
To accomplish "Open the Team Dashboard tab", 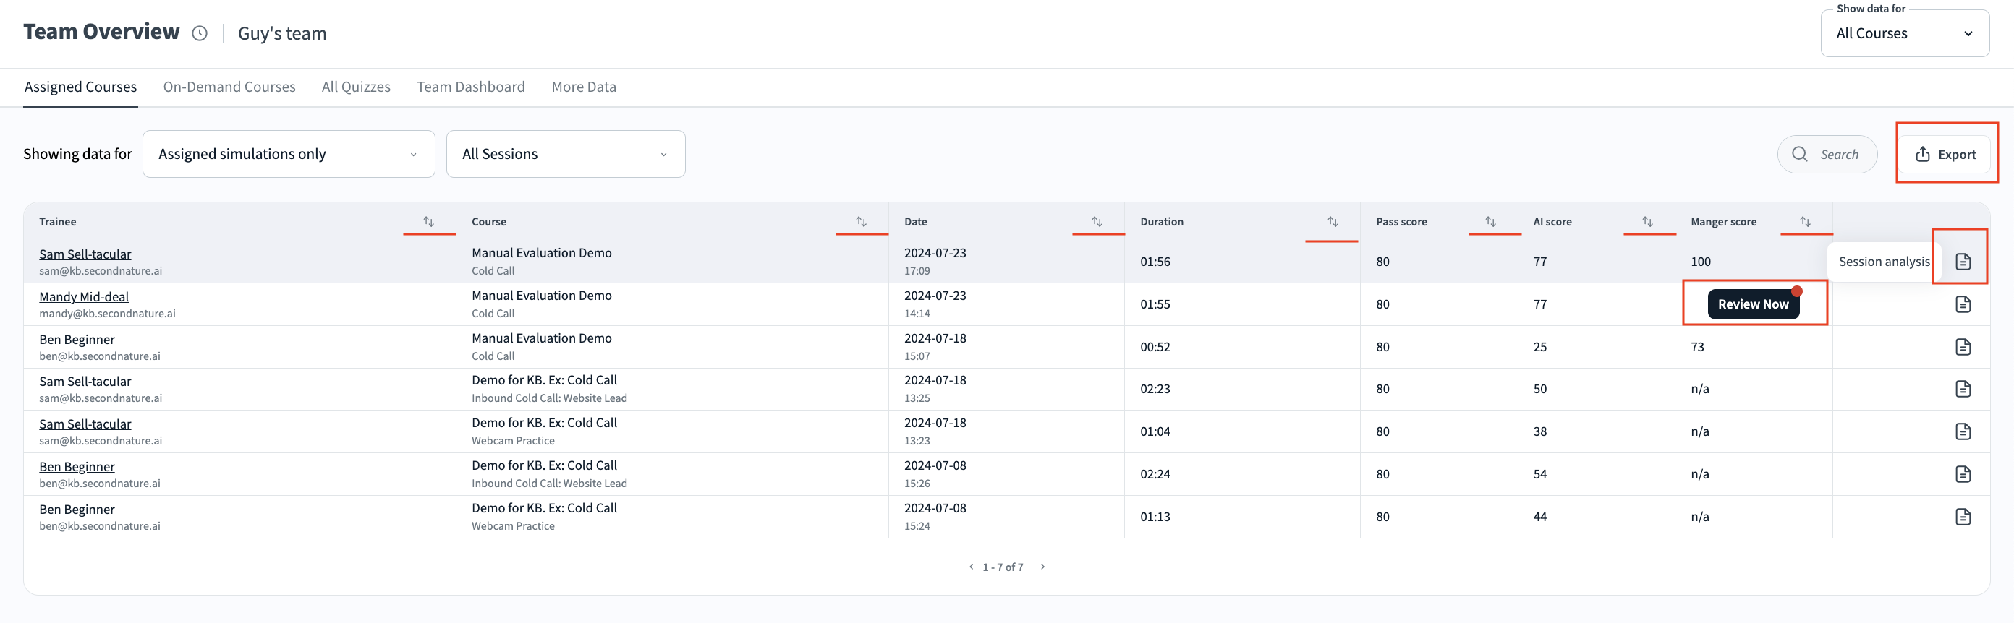I will tap(471, 87).
